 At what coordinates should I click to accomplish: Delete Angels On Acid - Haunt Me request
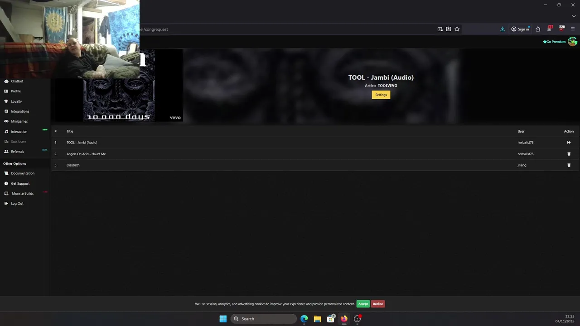pos(569,154)
